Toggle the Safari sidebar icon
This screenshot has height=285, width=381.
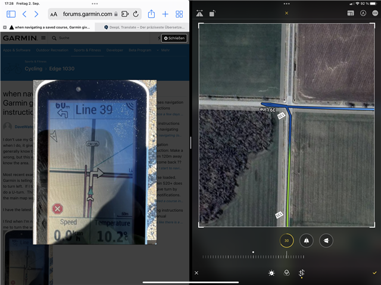pyautogui.click(x=11, y=14)
